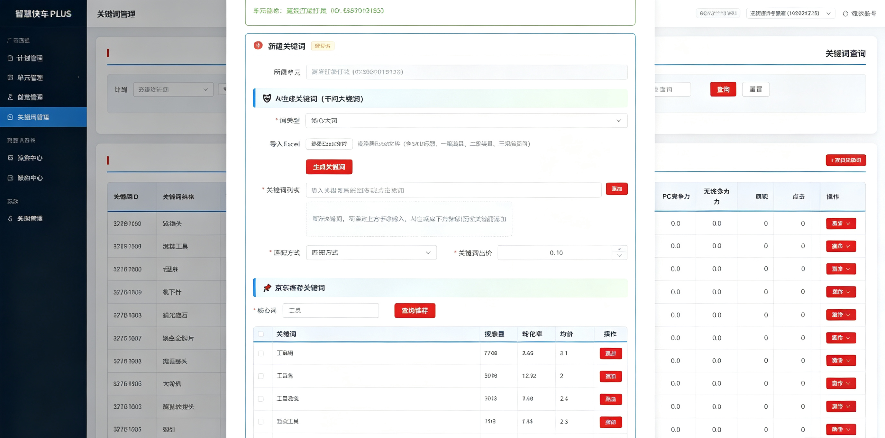885x438 pixels.
Task: Open the 匹配方式 dropdown
Action: [x=371, y=252]
